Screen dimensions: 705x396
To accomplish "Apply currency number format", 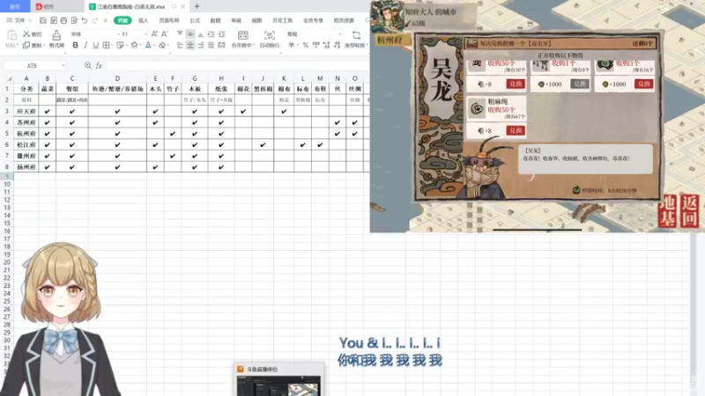I will click(292, 46).
